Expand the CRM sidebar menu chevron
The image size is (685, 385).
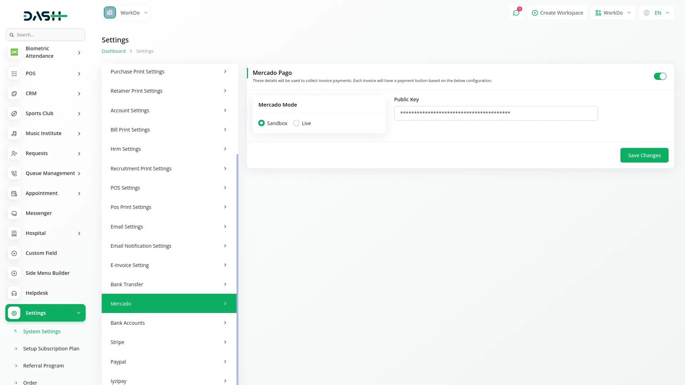[79, 94]
